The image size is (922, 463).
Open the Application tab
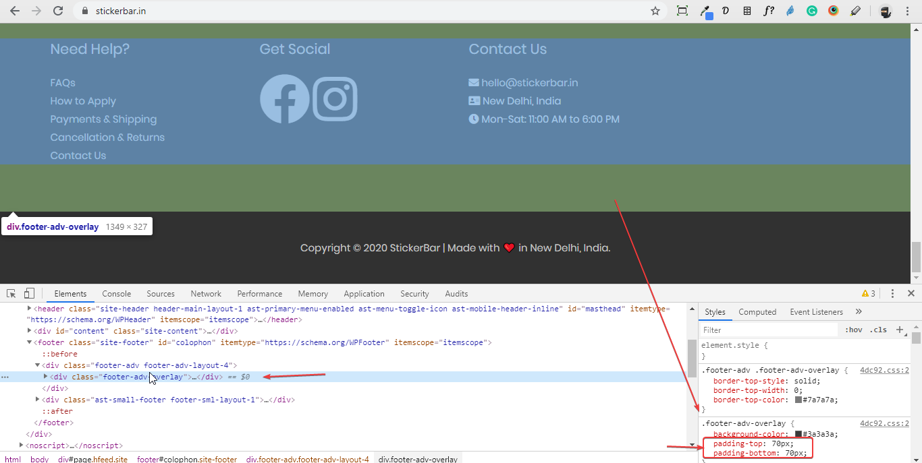click(364, 293)
